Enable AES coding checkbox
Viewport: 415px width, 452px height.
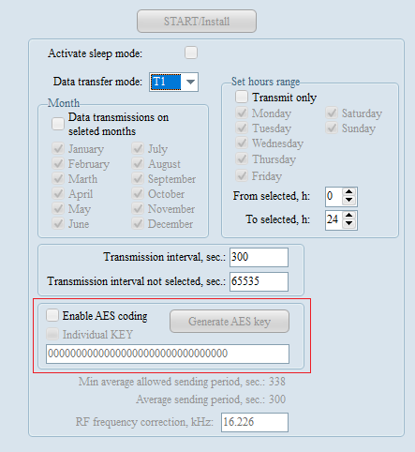pyautogui.click(x=52, y=315)
